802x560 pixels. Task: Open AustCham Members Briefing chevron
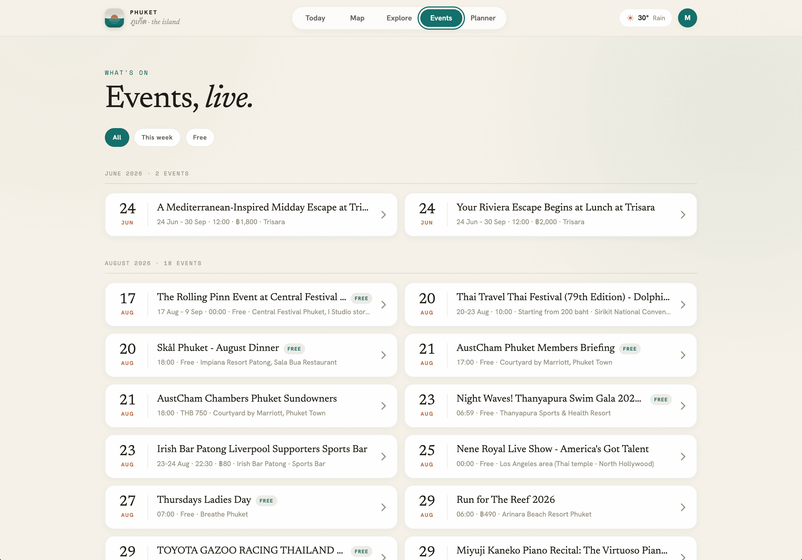[x=683, y=355]
